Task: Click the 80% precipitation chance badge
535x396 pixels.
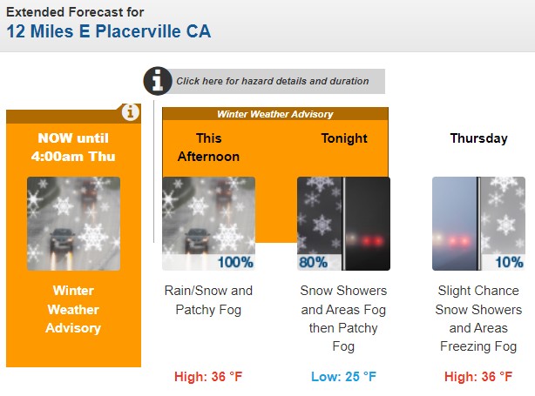Action: (314, 262)
